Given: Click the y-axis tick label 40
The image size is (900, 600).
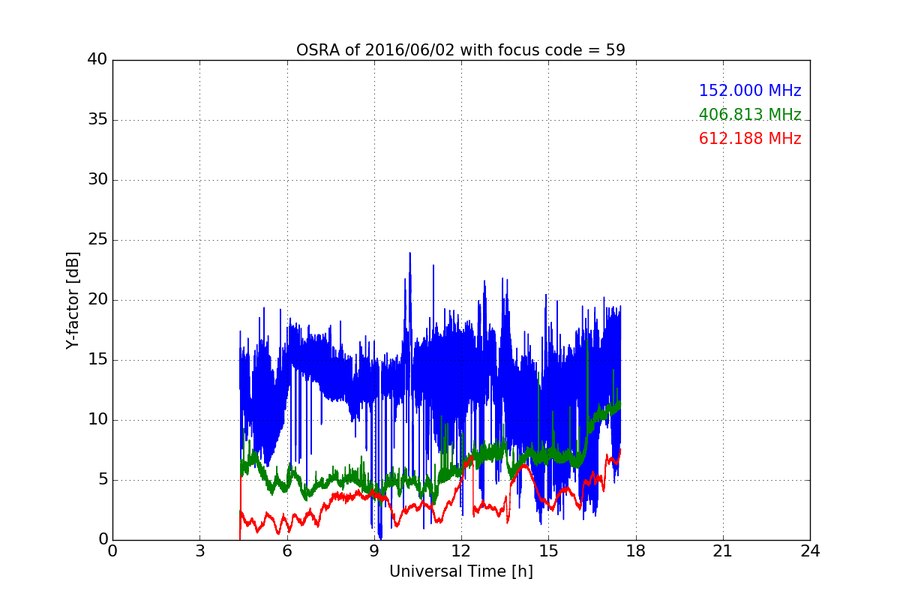Looking at the screenshot, I should (x=97, y=60).
